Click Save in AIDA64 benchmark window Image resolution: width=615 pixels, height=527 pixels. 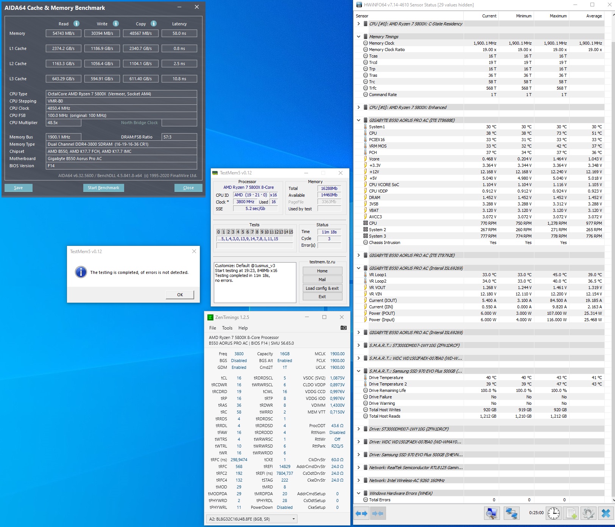pyautogui.click(x=19, y=188)
